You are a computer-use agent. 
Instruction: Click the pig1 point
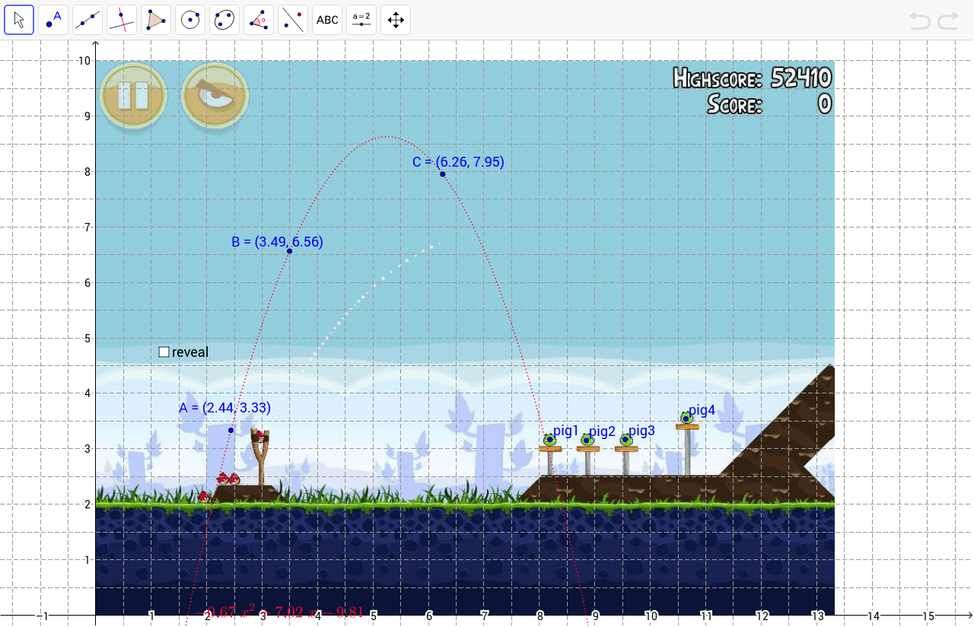point(549,440)
